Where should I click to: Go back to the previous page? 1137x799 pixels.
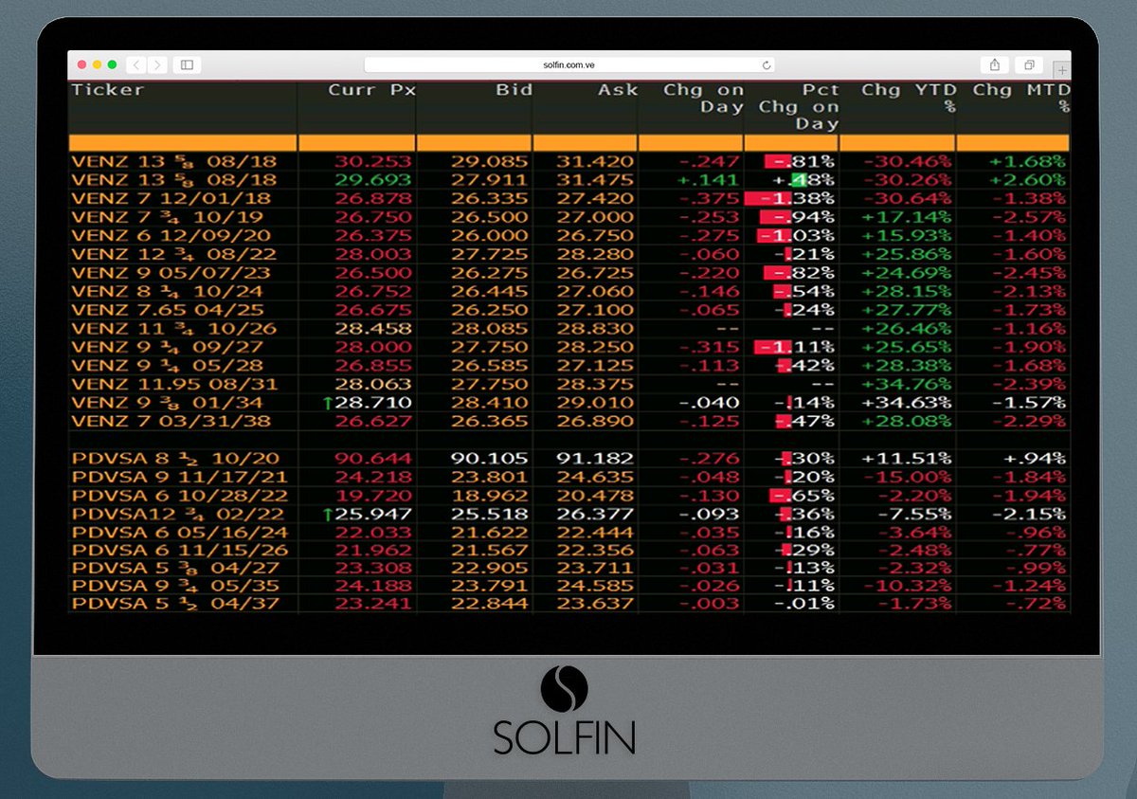pyautogui.click(x=135, y=64)
